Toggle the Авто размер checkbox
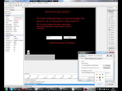Image resolution: width=122 pixels, height=91 pixels. [x=14, y=24]
